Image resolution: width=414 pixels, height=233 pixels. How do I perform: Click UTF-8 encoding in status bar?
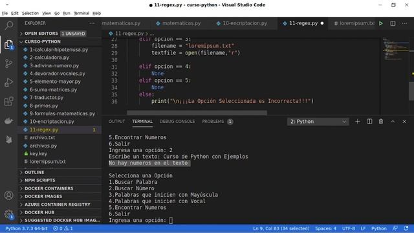click(x=349, y=228)
